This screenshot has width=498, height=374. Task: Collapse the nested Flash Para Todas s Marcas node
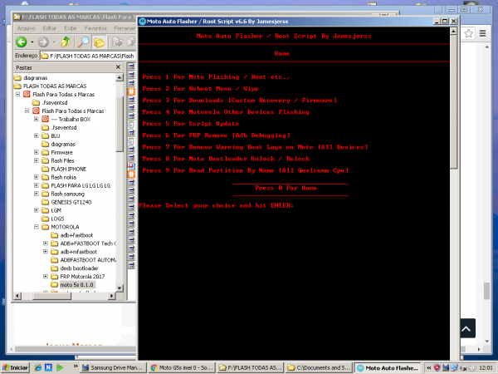click(x=27, y=111)
